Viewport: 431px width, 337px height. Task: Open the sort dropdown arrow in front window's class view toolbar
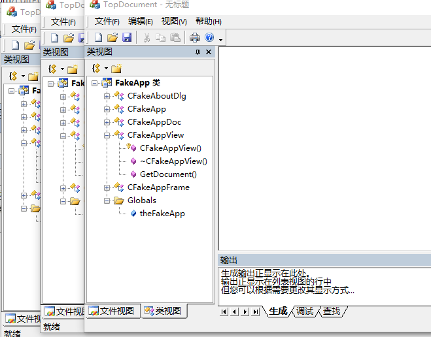[106, 68]
